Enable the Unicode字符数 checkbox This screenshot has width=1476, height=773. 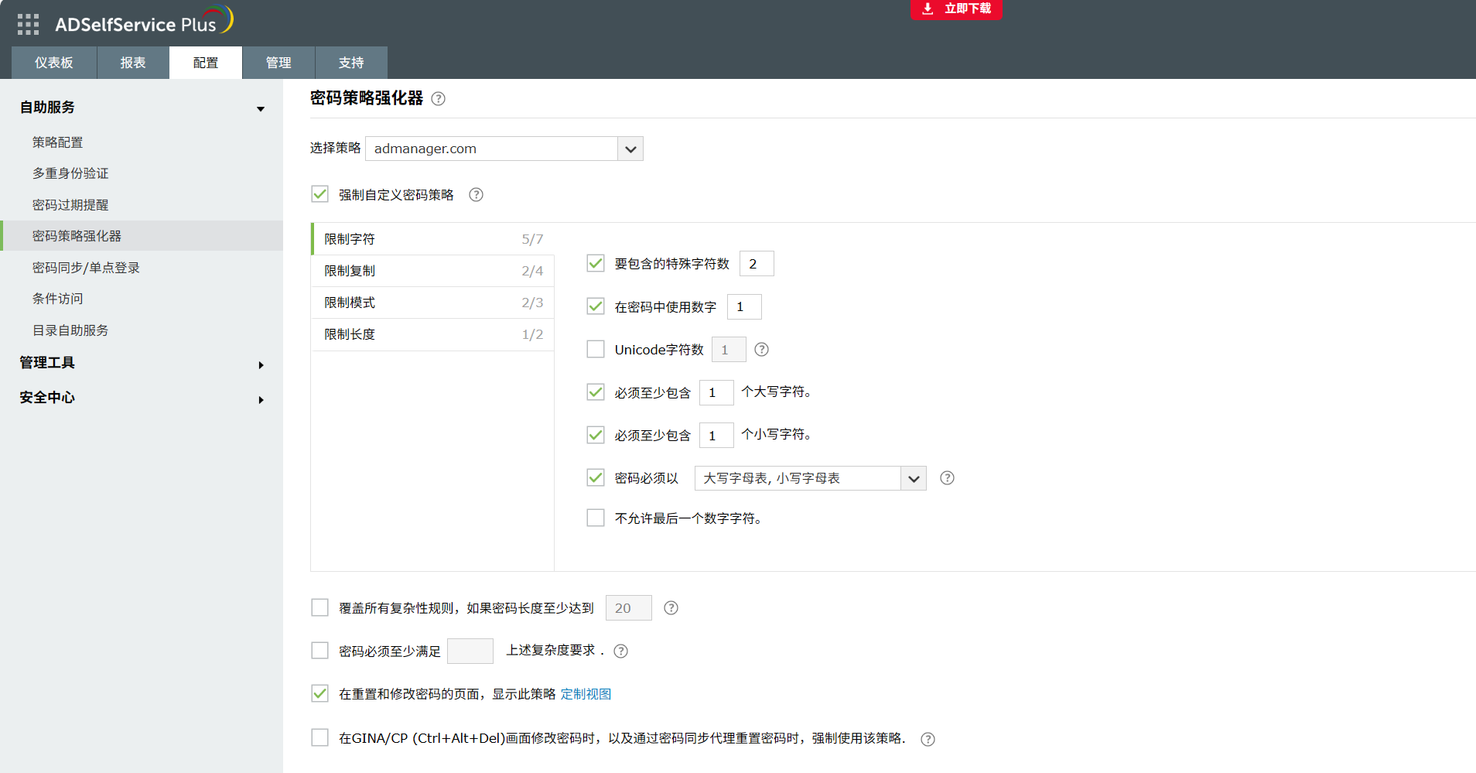596,349
